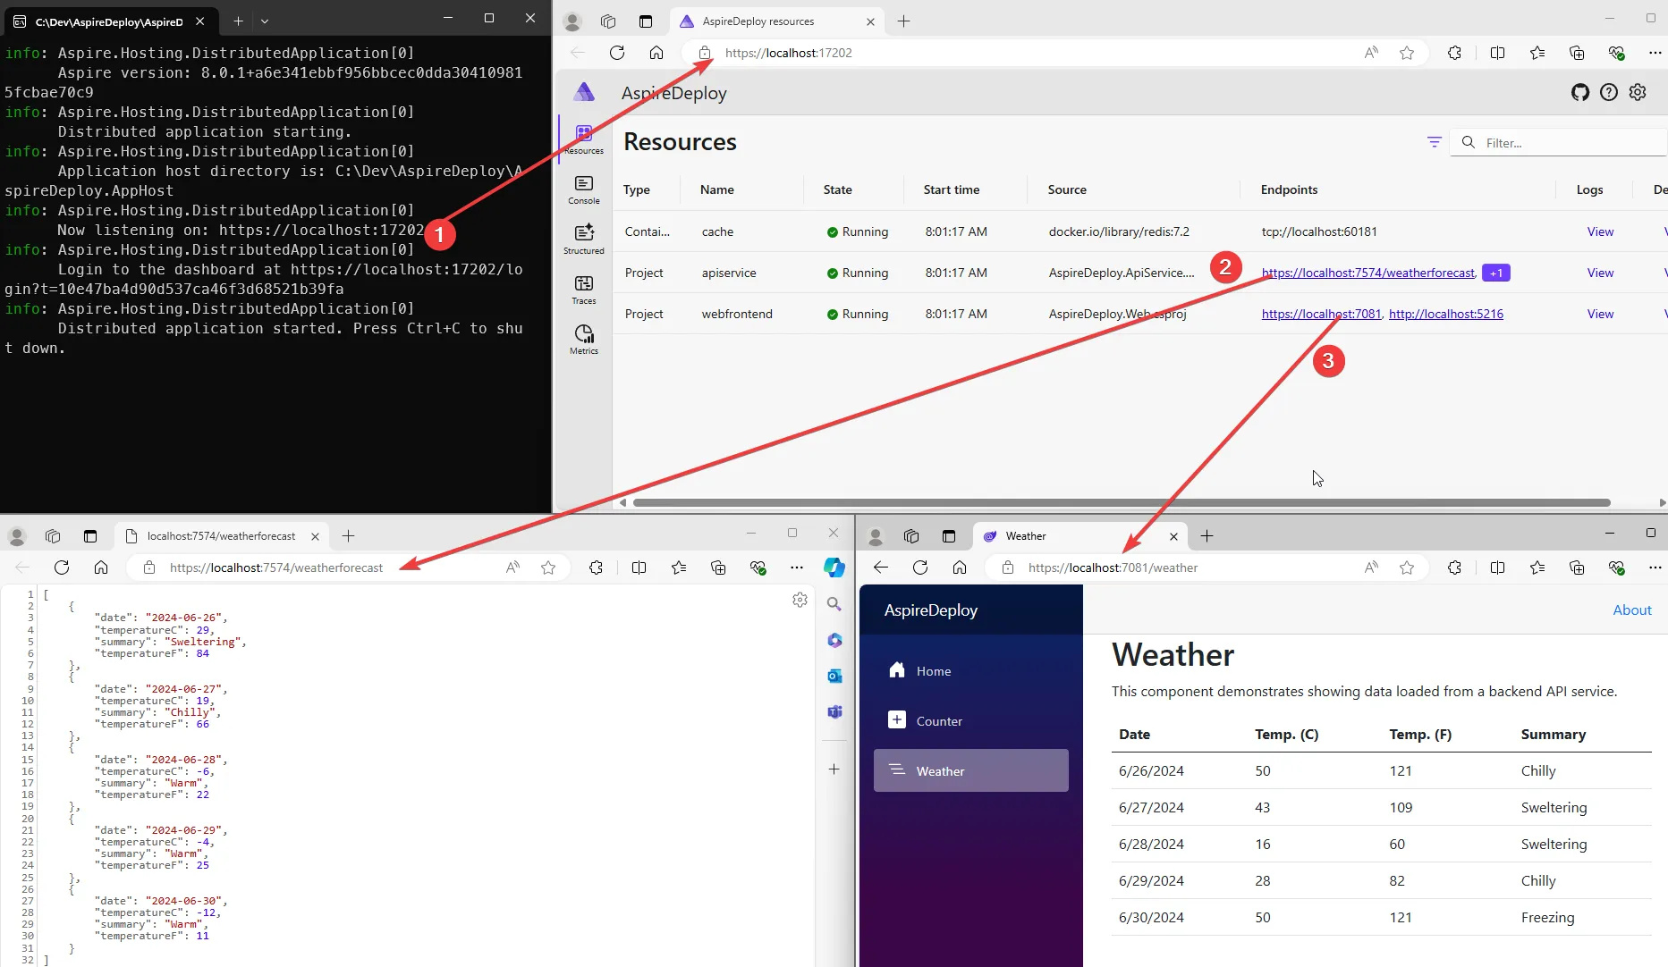Open the dashboard help icon
1668x967 pixels.
click(1609, 92)
